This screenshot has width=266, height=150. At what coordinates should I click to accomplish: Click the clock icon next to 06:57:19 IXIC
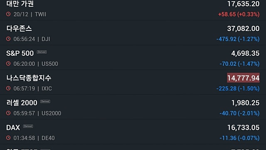point(8,88)
